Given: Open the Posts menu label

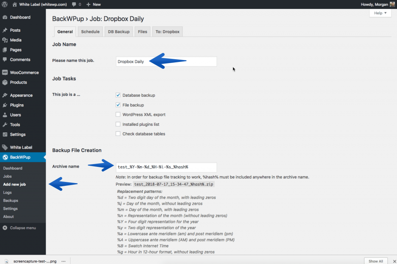Looking at the screenshot, I should pos(15,30).
